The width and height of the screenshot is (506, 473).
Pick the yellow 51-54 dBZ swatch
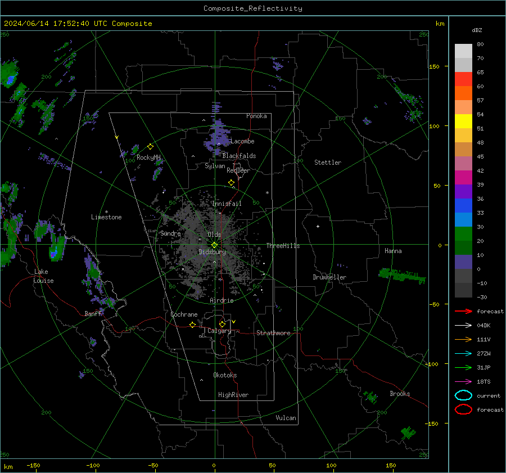point(463,121)
